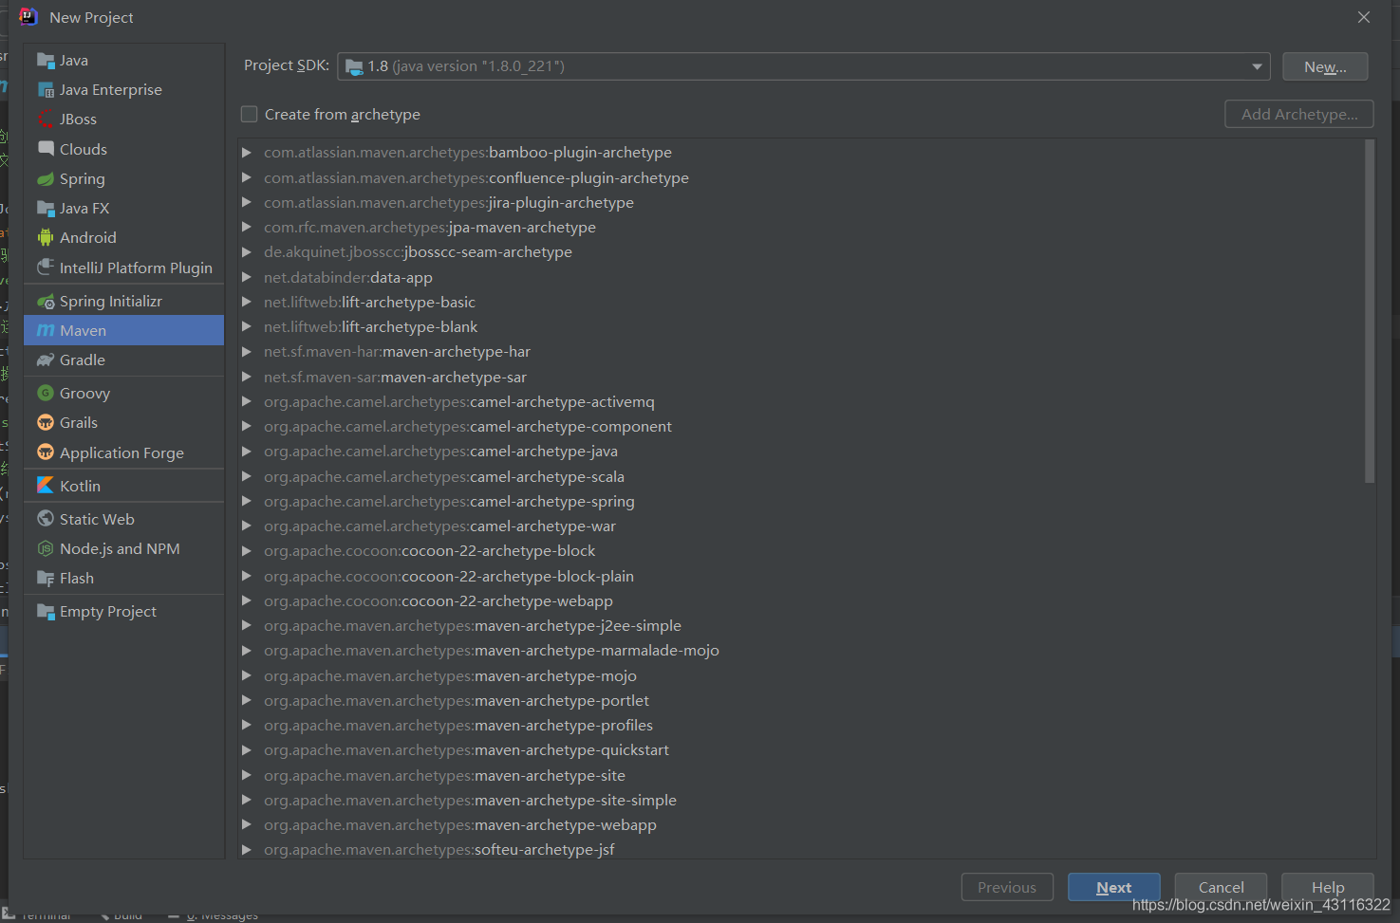Click the Node.js and NPM icon
The image size is (1400, 923).
tap(46, 549)
